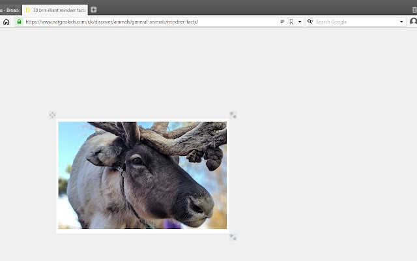
Task: Click the green secure padlock icon
Action: [19, 22]
